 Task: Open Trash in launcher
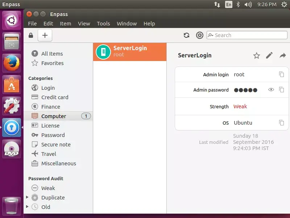(12, 206)
